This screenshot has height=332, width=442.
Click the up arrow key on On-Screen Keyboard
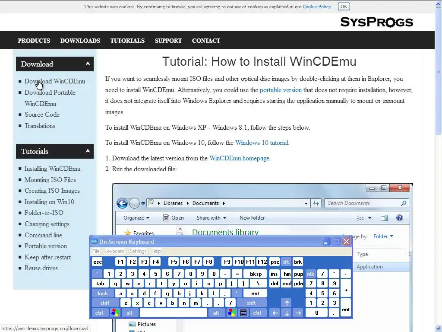tap(287, 303)
